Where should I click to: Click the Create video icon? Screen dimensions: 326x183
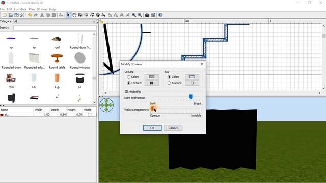click(153, 15)
